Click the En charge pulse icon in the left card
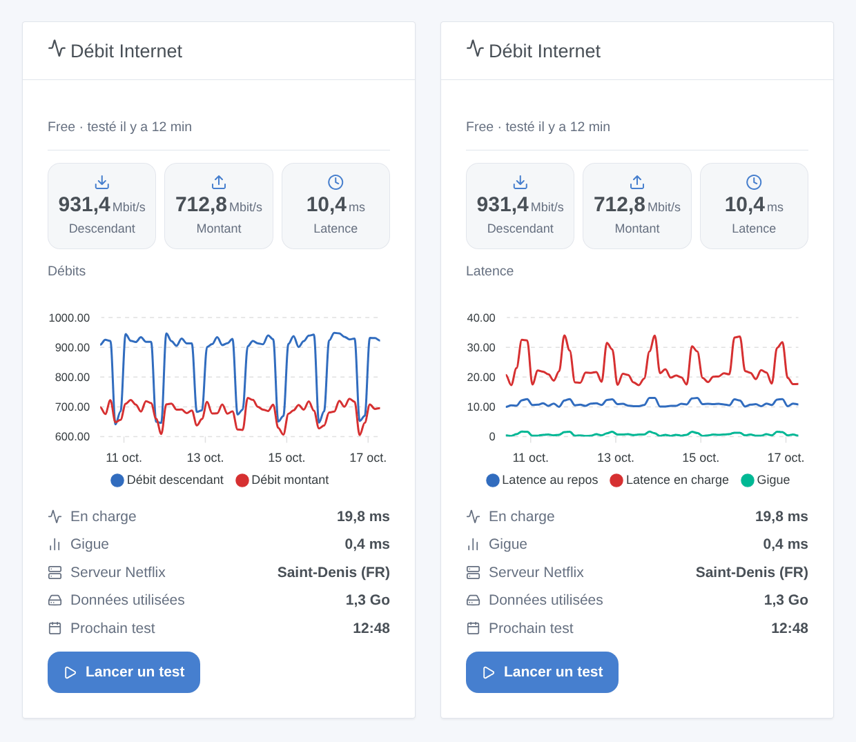The height and width of the screenshot is (742, 856). (55, 516)
